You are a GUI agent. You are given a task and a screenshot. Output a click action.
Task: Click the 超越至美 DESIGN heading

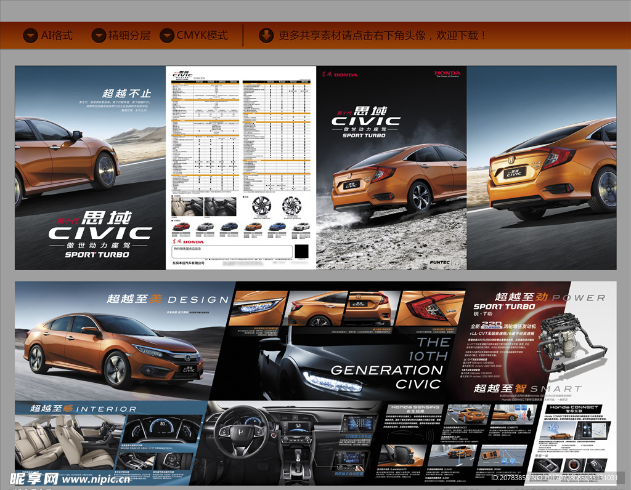point(168,299)
